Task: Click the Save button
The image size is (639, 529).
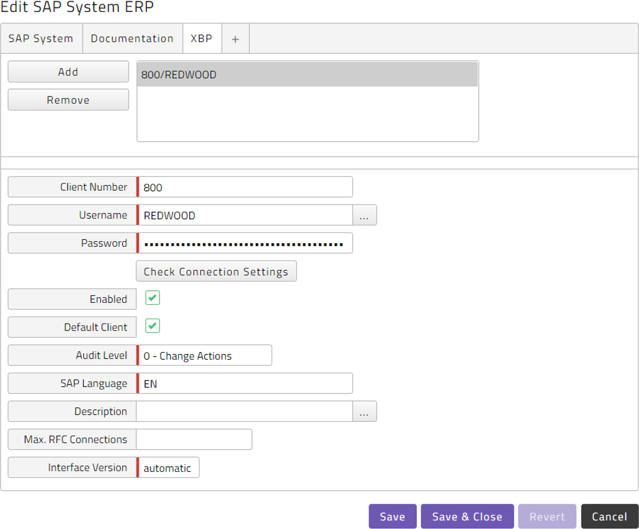Action: (393, 516)
